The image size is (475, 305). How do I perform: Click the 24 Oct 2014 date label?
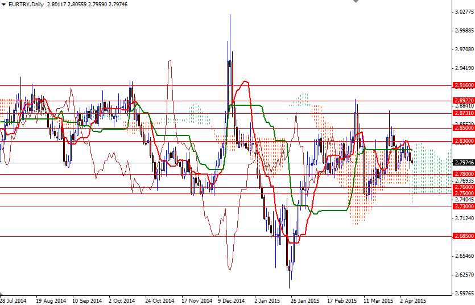(x=160, y=301)
